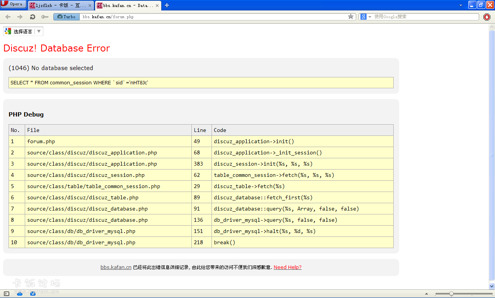Click the line number 383 cell
This screenshot has height=298, width=495.
click(201, 164)
